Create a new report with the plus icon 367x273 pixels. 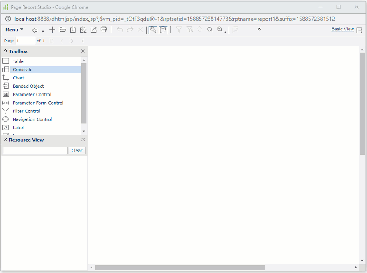pos(52,30)
